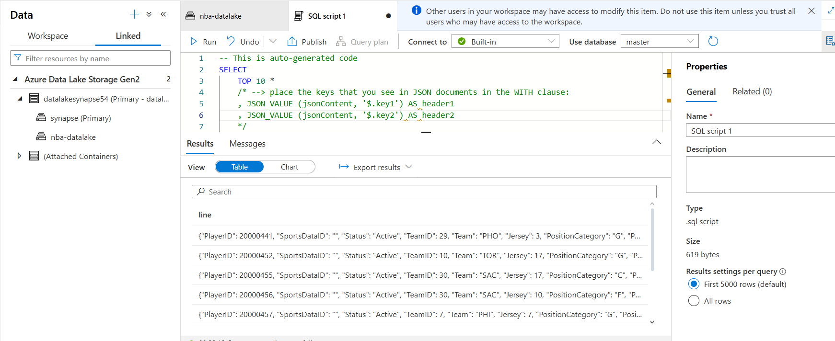The image size is (835, 341).
Task: Click the datalakesynapse54 storage account icon
Action: [x=34, y=99]
